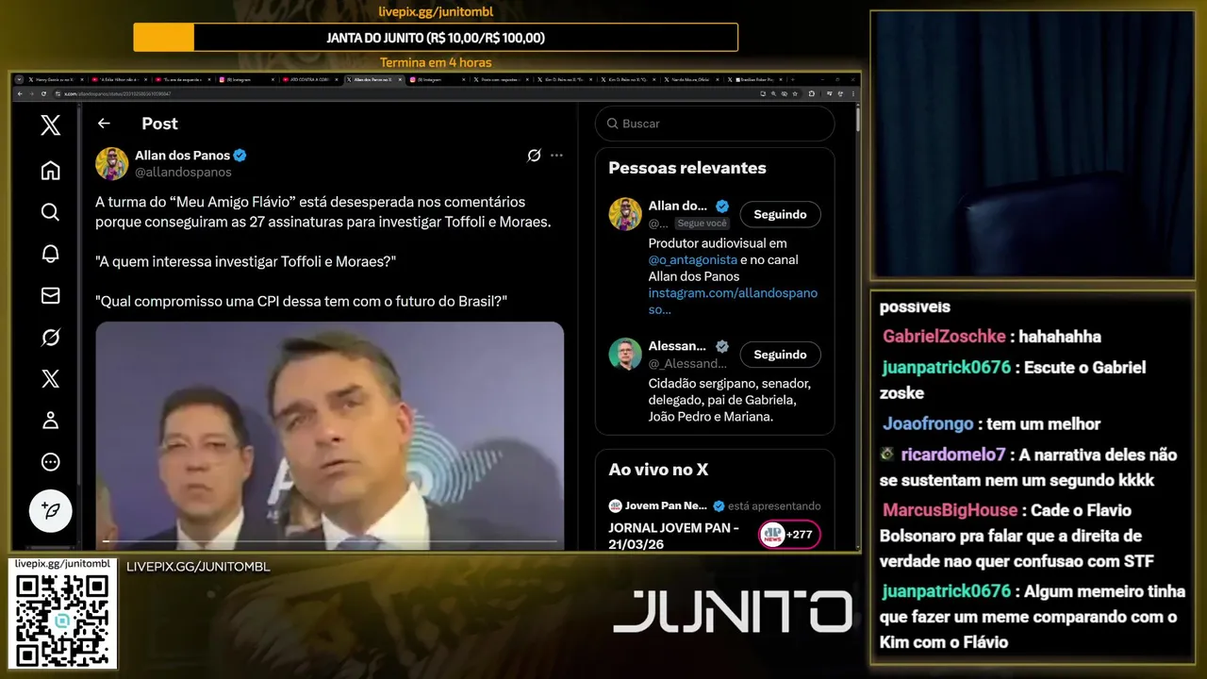Switch to first Instagram tab

(x=247, y=79)
